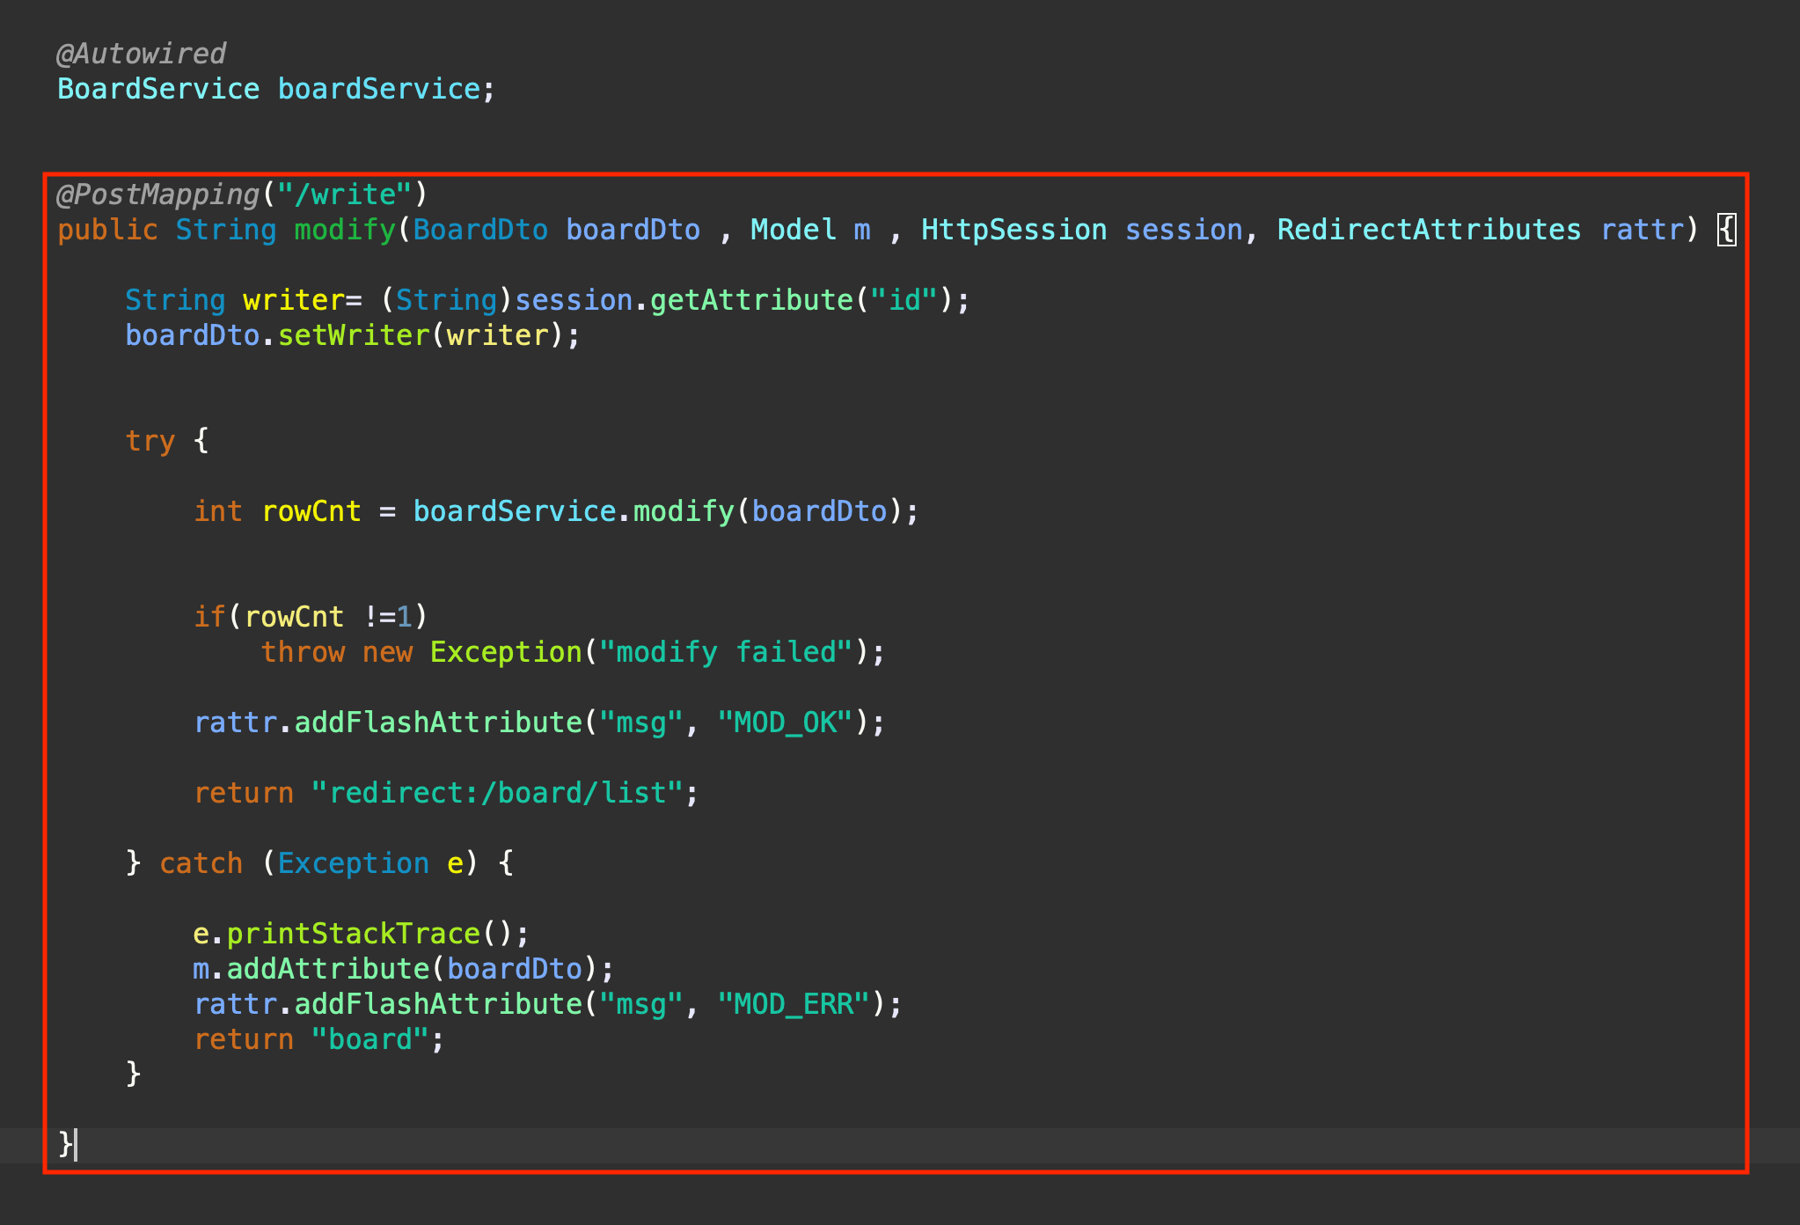Click the highlighted opening brace of method
The height and width of the screenshot is (1225, 1800).
pos(1727,230)
